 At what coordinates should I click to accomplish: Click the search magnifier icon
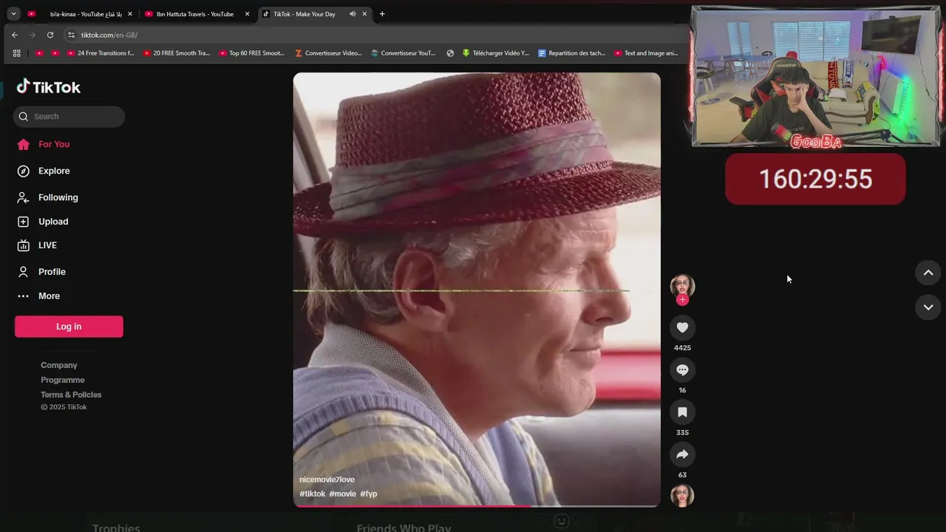(24, 116)
